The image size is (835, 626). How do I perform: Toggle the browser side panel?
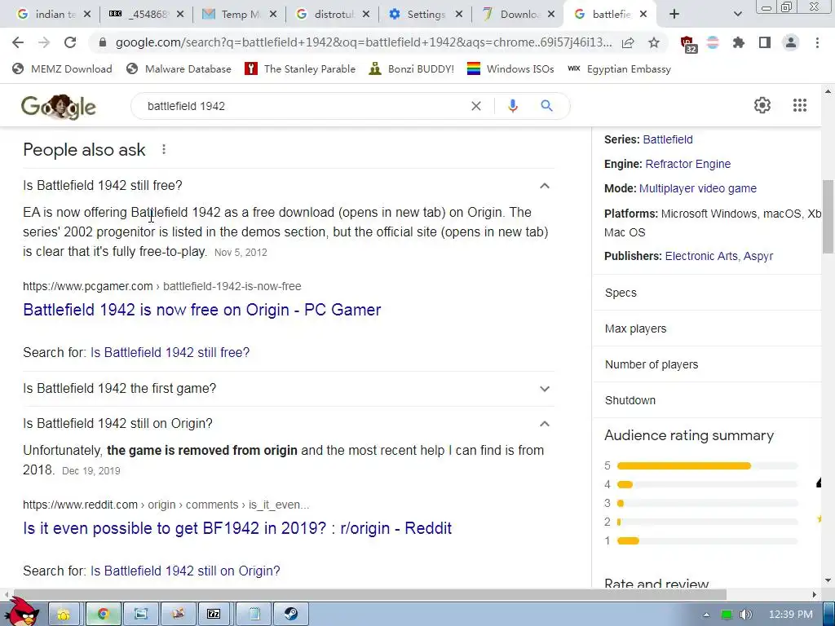[765, 42]
